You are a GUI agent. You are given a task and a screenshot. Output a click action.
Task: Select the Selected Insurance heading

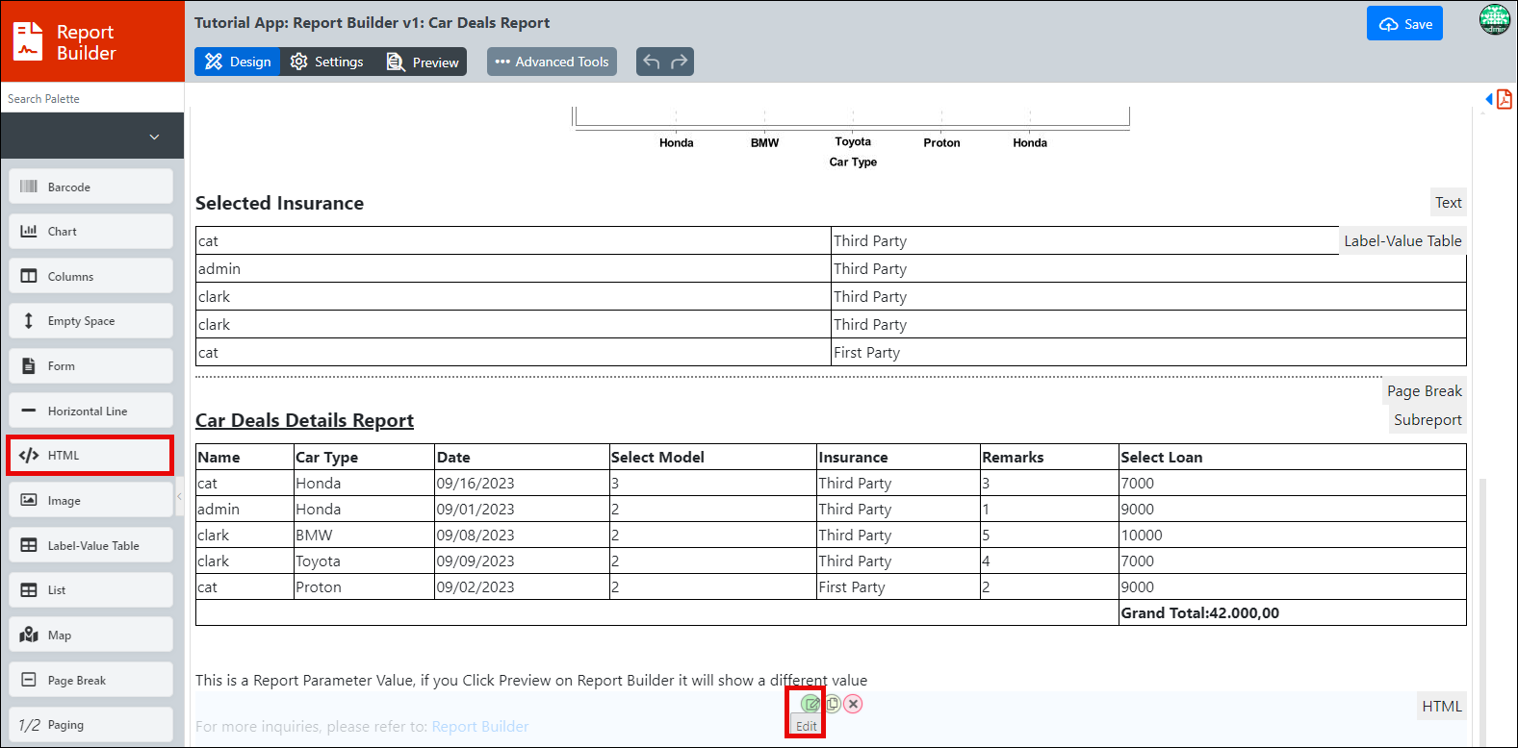pyautogui.click(x=279, y=203)
